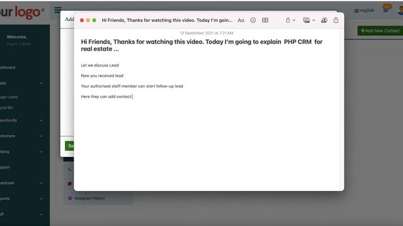Expand the Broadcast sidebar menu chevron

click(41, 183)
